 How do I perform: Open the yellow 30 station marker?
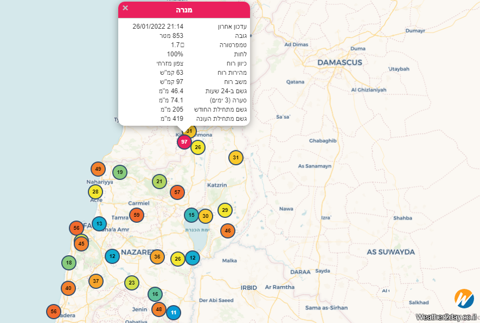coord(205,216)
